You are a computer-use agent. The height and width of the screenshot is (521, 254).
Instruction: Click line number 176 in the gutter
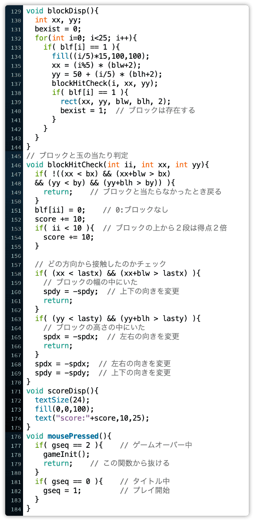pyautogui.click(x=16, y=436)
